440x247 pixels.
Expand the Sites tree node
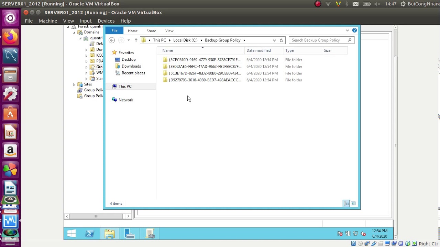coord(74,84)
